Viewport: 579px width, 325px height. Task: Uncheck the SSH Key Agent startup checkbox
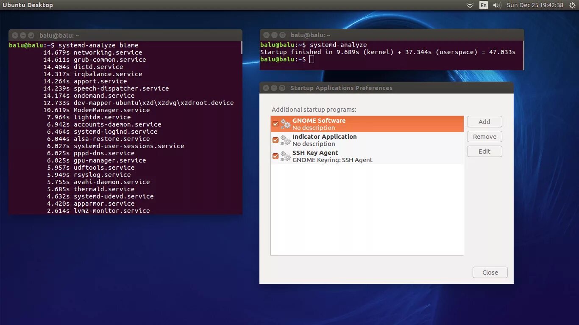[x=276, y=156]
